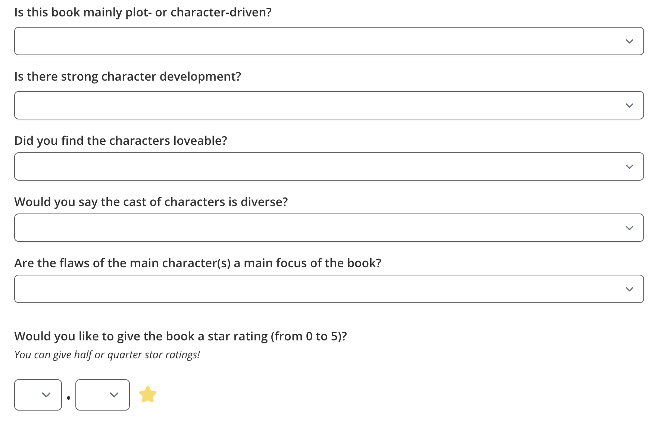Click the decimal point between rating boxes
This screenshot has height=424, width=659.
[68, 397]
